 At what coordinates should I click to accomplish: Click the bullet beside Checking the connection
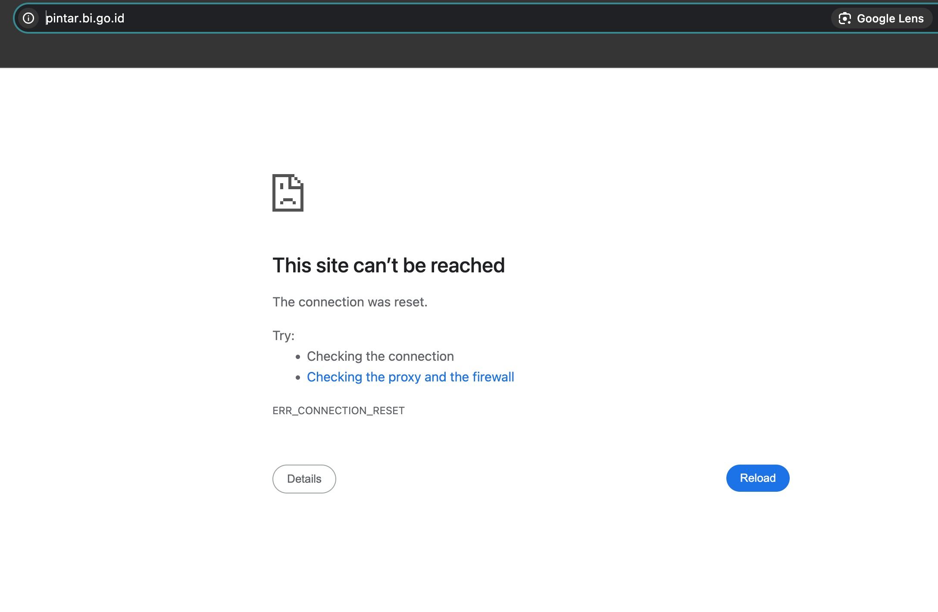point(298,357)
